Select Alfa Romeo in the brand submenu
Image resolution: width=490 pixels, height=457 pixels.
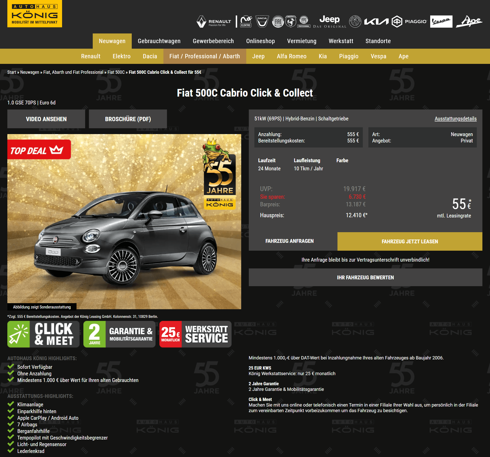(292, 56)
